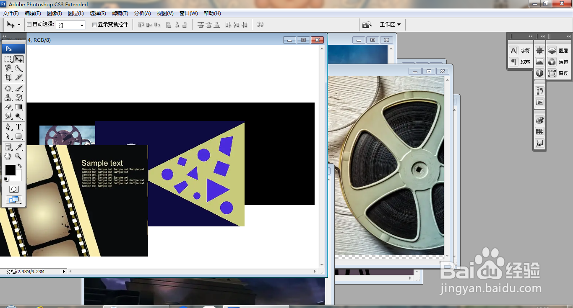The image size is (573, 308).
Task: Collapse the toolbox using double-arrow
Action: pyautogui.click(x=5, y=36)
